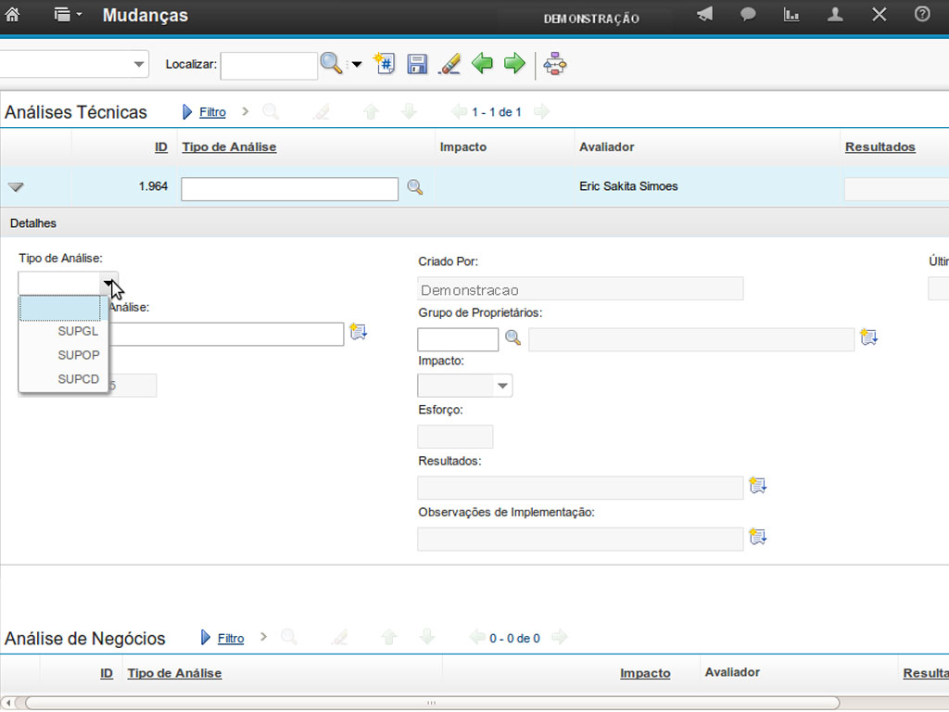Select SUPGL from the dropdown list

[x=78, y=332]
